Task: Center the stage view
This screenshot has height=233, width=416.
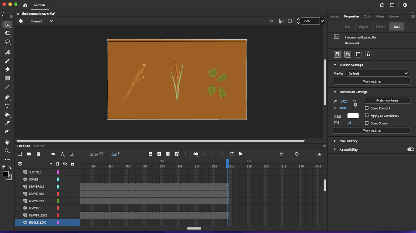Action: coord(272,21)
